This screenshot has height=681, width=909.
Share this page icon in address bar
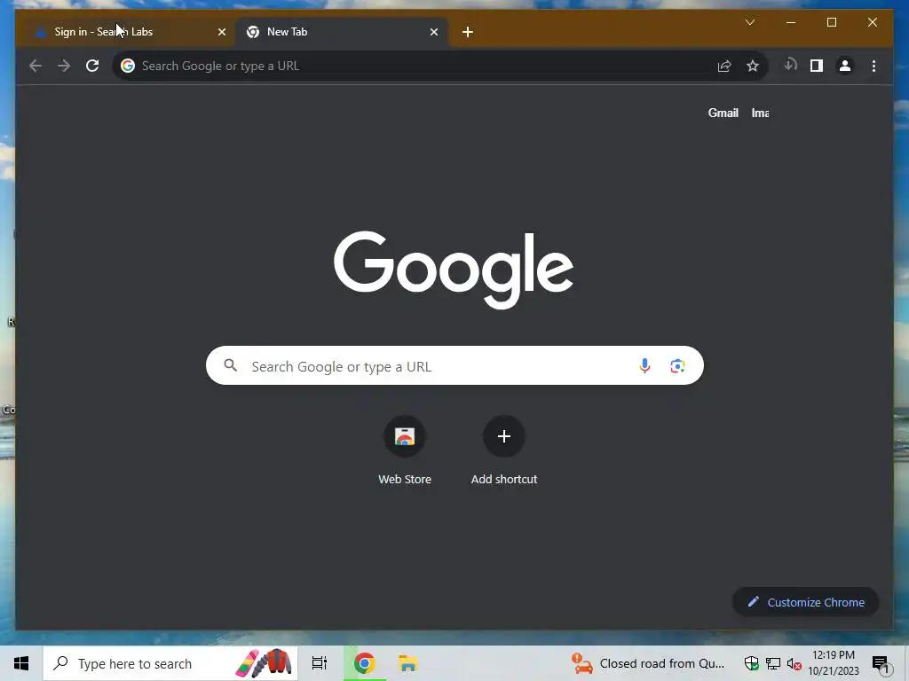pos(724,66)
